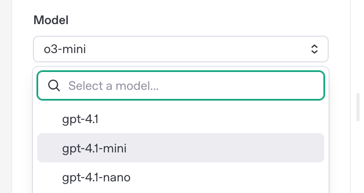
Task: Click the up-down chevron icon in Model selector
Action: click(314, 49)
